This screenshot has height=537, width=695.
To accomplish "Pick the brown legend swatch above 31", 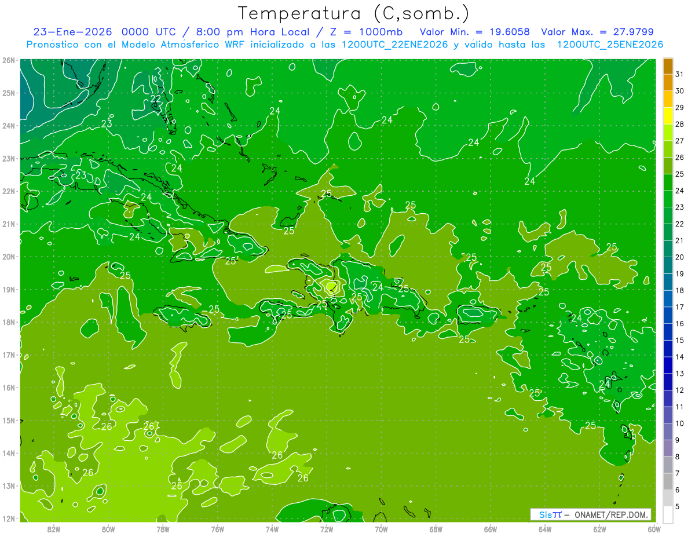I will (668, 66).
